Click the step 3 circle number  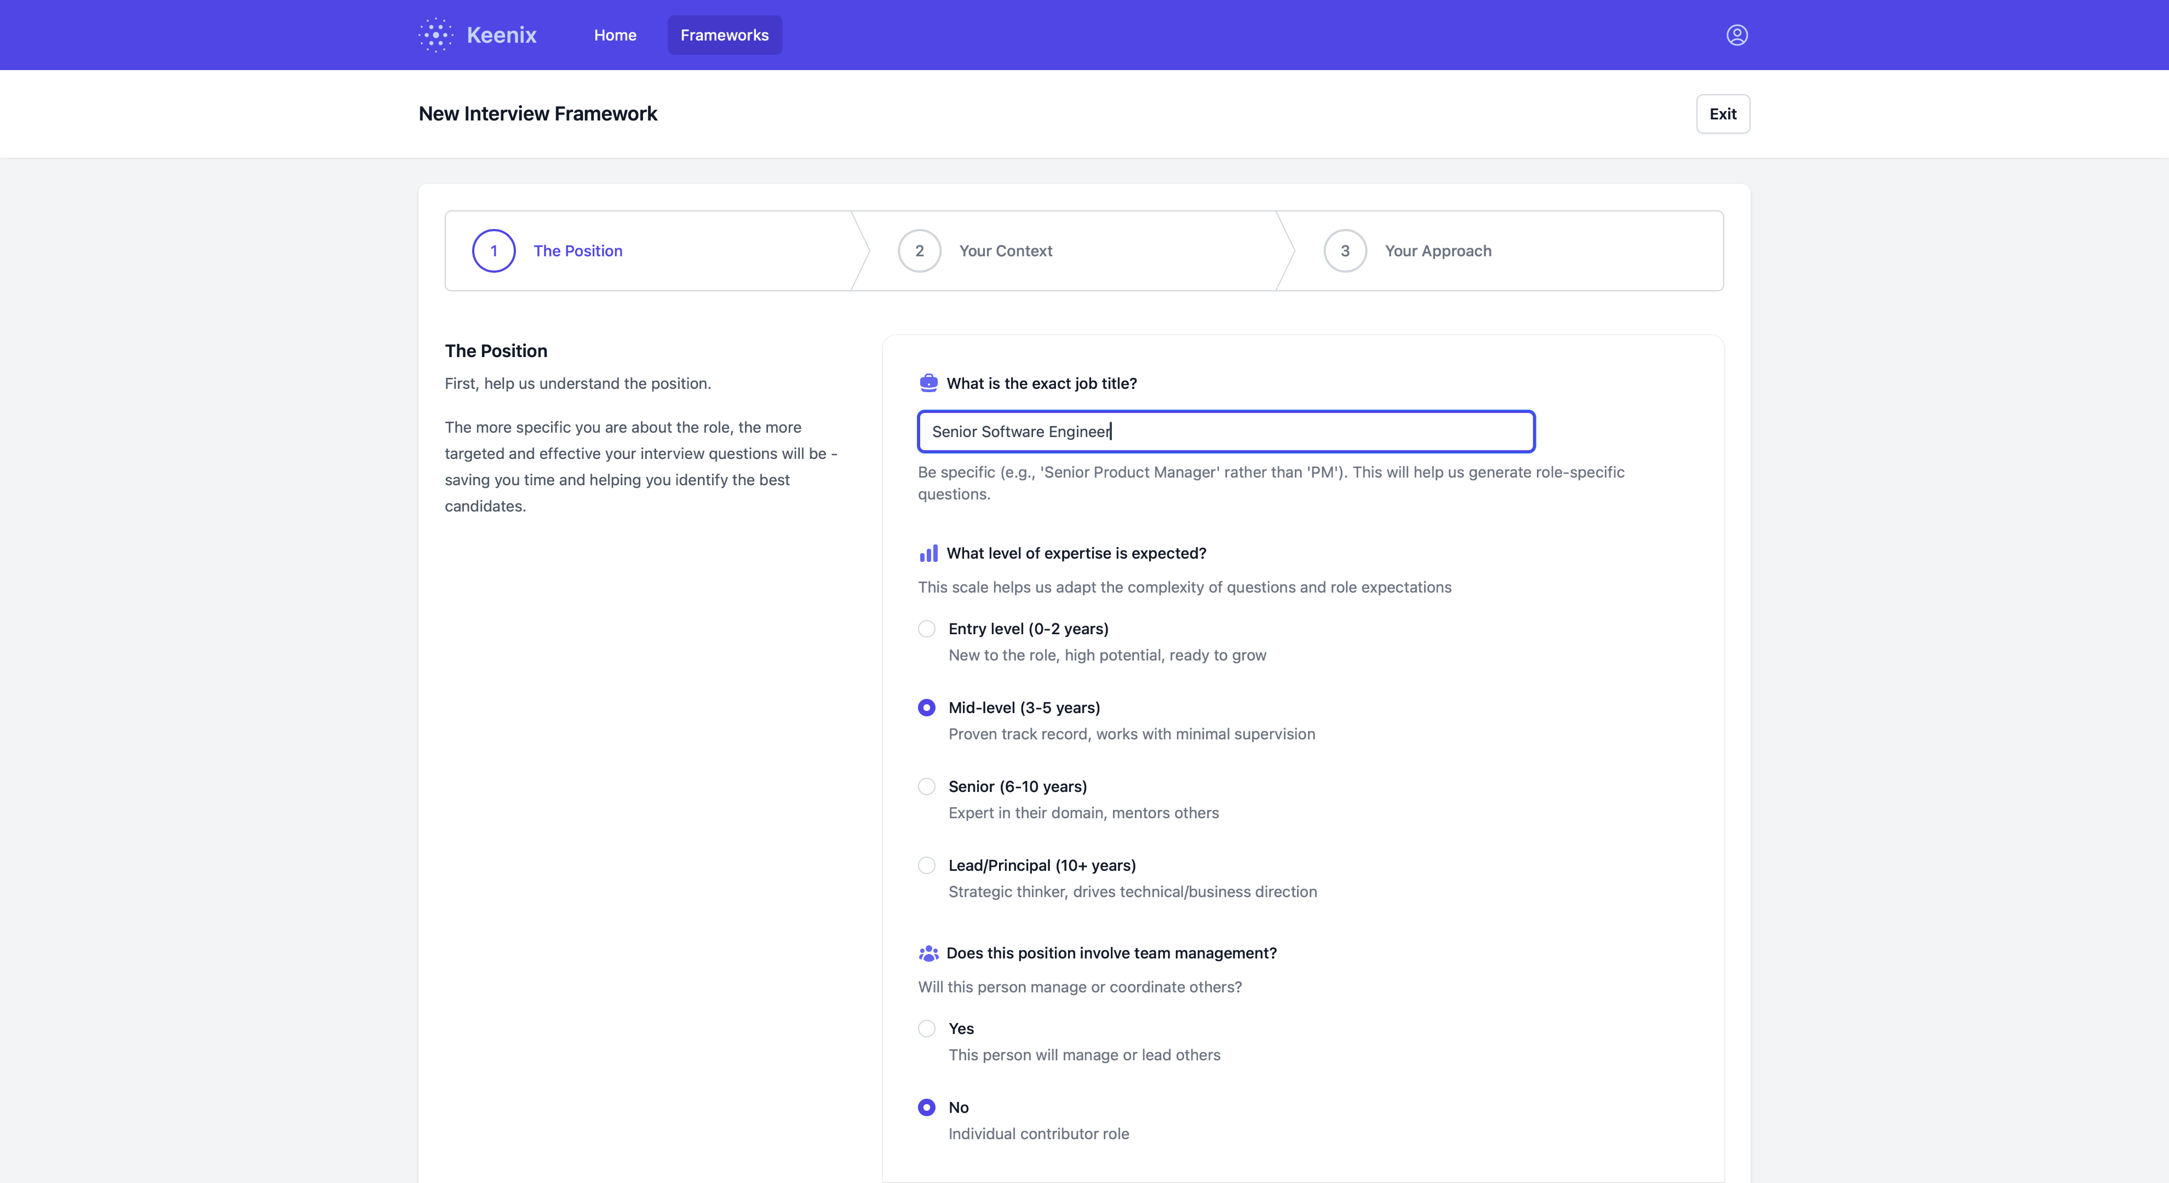(1345, 251)
